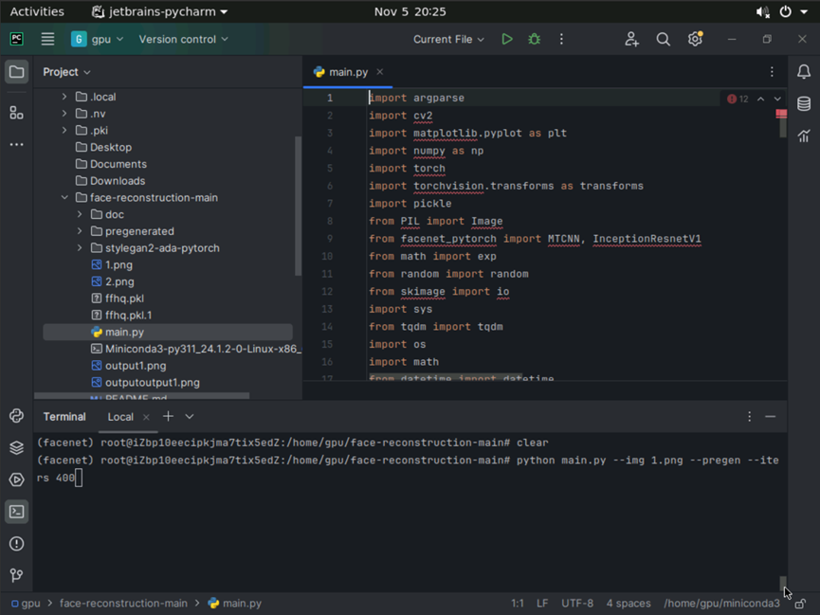Expand the pregenerated folder
Viewport: 820px width, 615px height.
coord(80,231)
